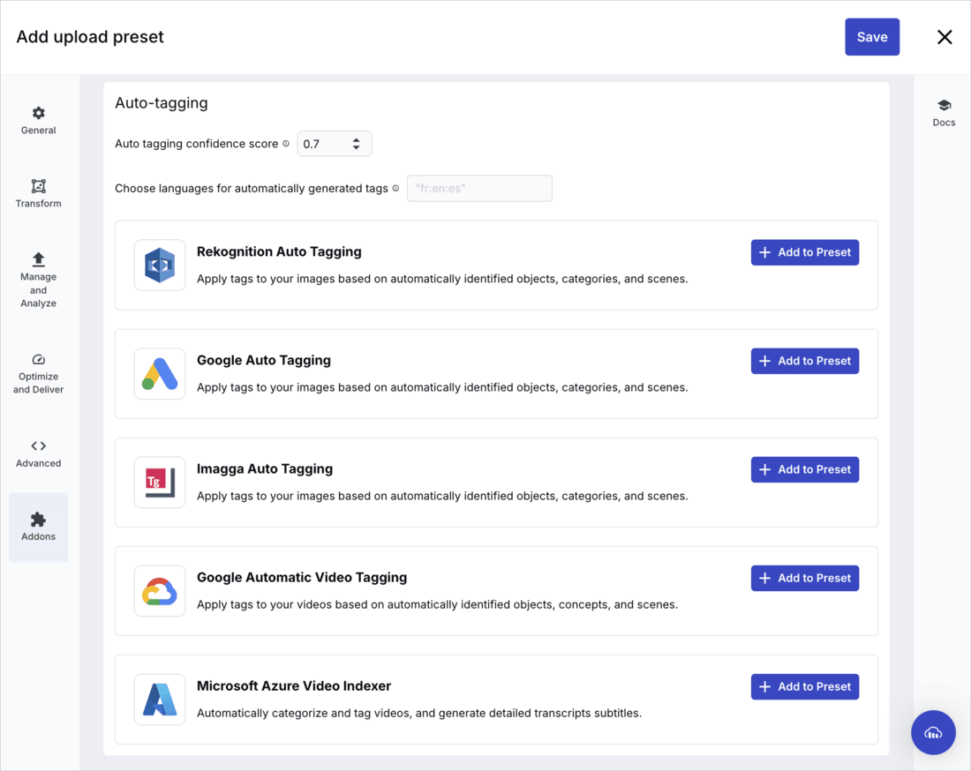Add Rekognition Auto Tagging to preset
The height and width of the screenshot is (771, 971).
coord(804,252)
